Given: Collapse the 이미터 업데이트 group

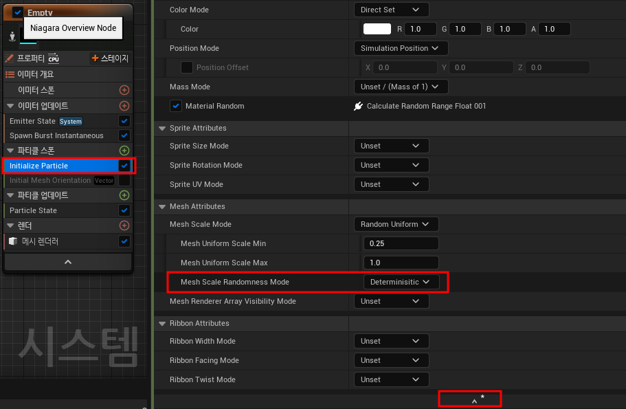Looking at the screenshot, I should (x=10, y=106).
